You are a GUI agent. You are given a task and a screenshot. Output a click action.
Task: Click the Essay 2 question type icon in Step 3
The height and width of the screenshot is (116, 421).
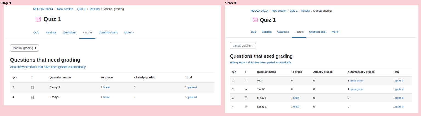[33, 97]
